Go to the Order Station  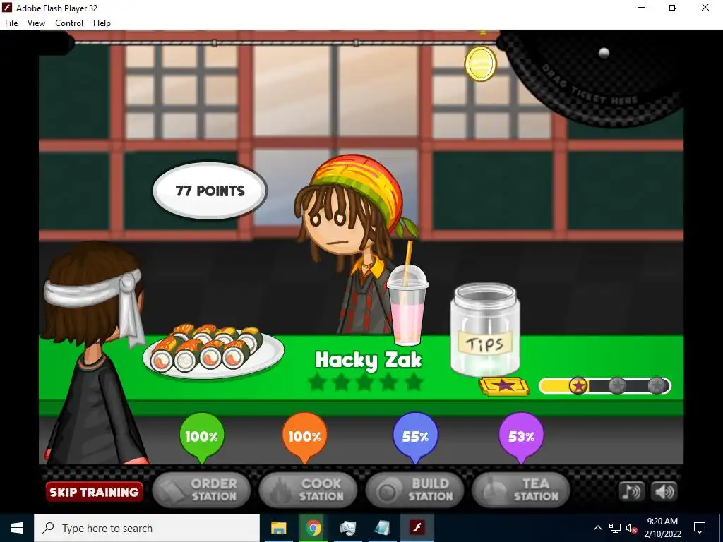click(201, 490)
